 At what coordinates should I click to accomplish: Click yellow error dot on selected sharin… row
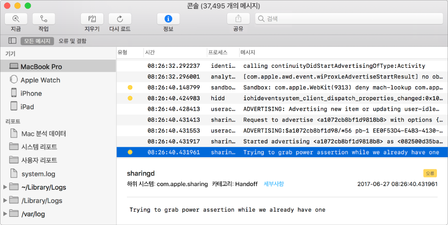click(130, 152)
